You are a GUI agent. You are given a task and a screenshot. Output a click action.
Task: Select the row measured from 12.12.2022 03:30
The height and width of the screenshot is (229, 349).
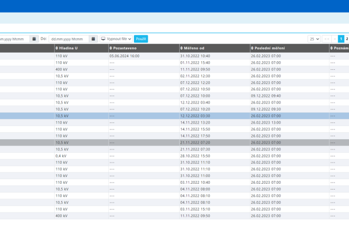coord(195,116)
